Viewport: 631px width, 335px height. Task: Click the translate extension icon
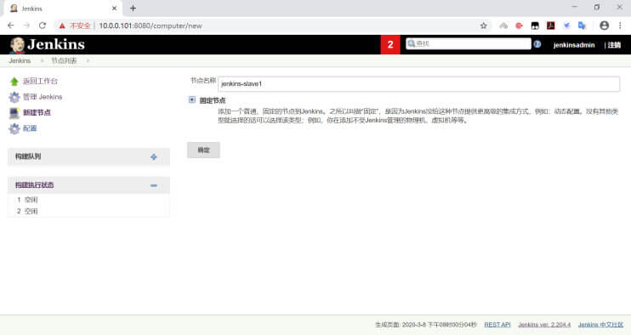point(582,26)
